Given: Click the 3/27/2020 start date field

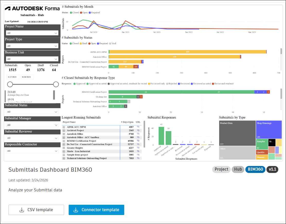Looking at the screenshot, I should pos(13,77).
